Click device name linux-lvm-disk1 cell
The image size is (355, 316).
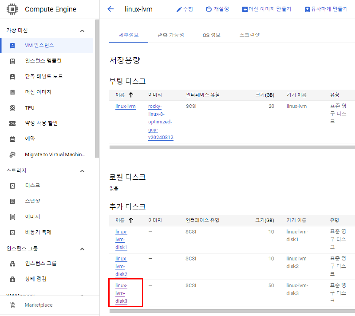297,236
